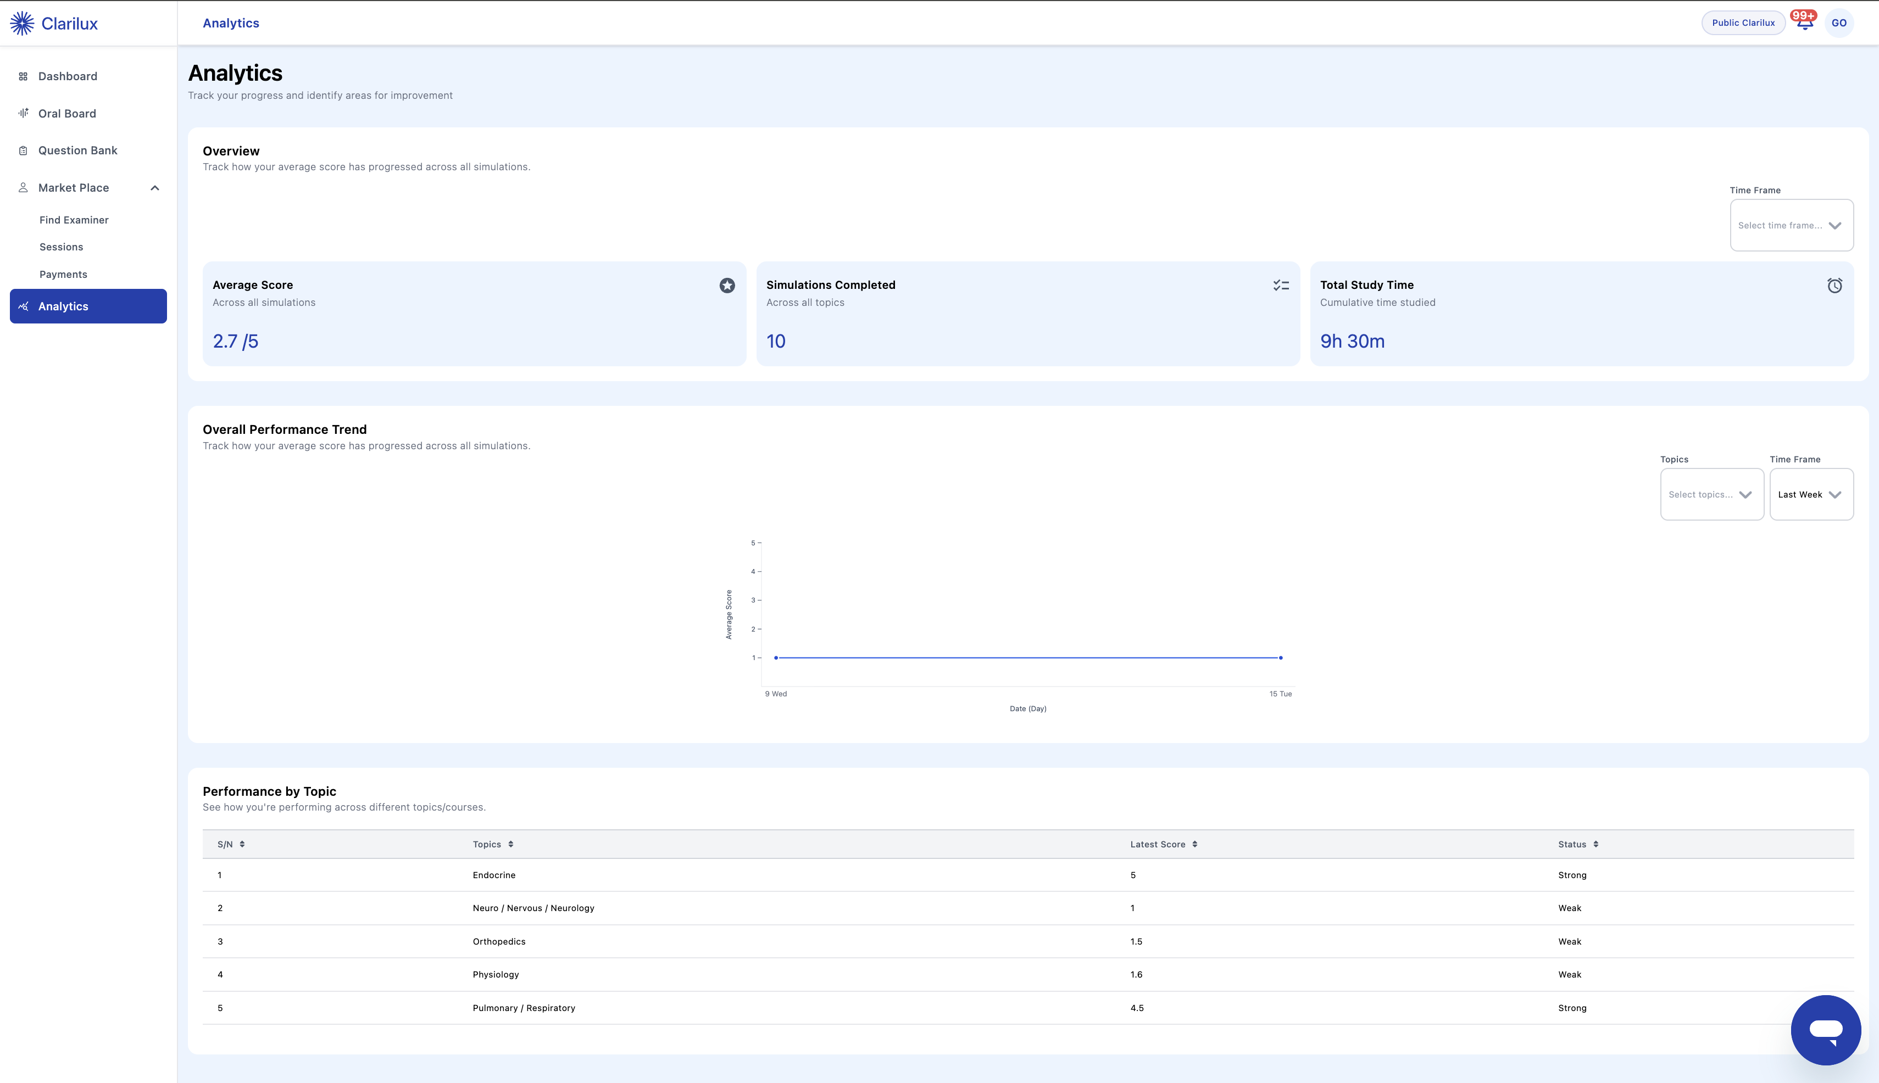Screen dimensions: 1879x1083
Task: Click the Question Bank clipboard icon
Action: click(23, 150)
